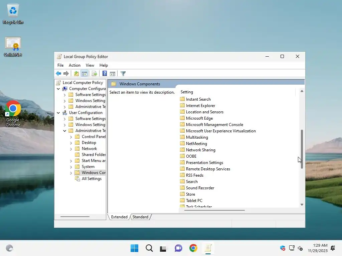Click the Microsoft Edge folder icon

tap(182, 118)
